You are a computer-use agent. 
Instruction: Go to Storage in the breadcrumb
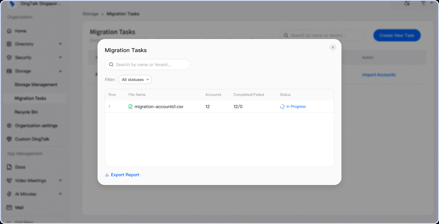pyautogui.click(x=90, y=14)
